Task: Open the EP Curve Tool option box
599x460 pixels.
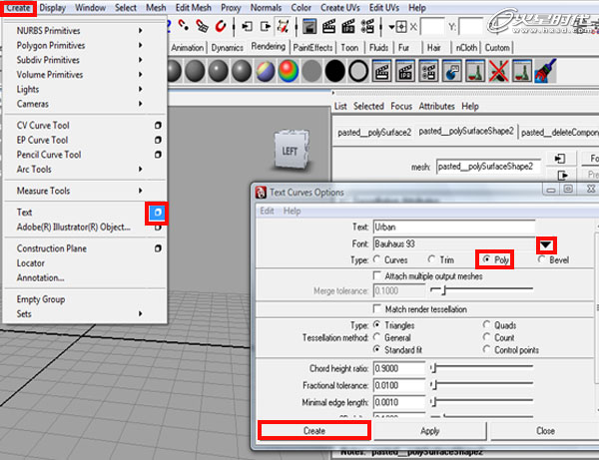Action: (x=158, y=140)
